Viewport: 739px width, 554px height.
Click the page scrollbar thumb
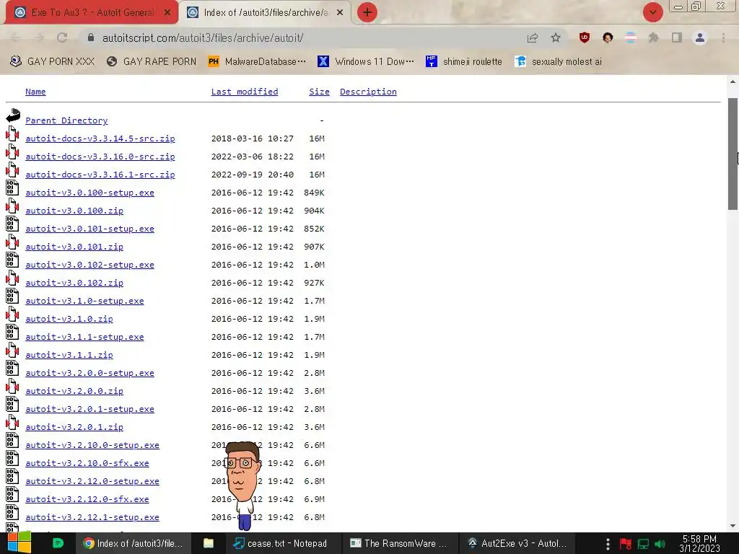point(733,154)
